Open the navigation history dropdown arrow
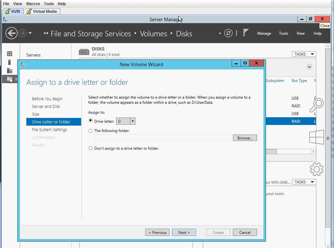334x248 pixels. point(30,33)
